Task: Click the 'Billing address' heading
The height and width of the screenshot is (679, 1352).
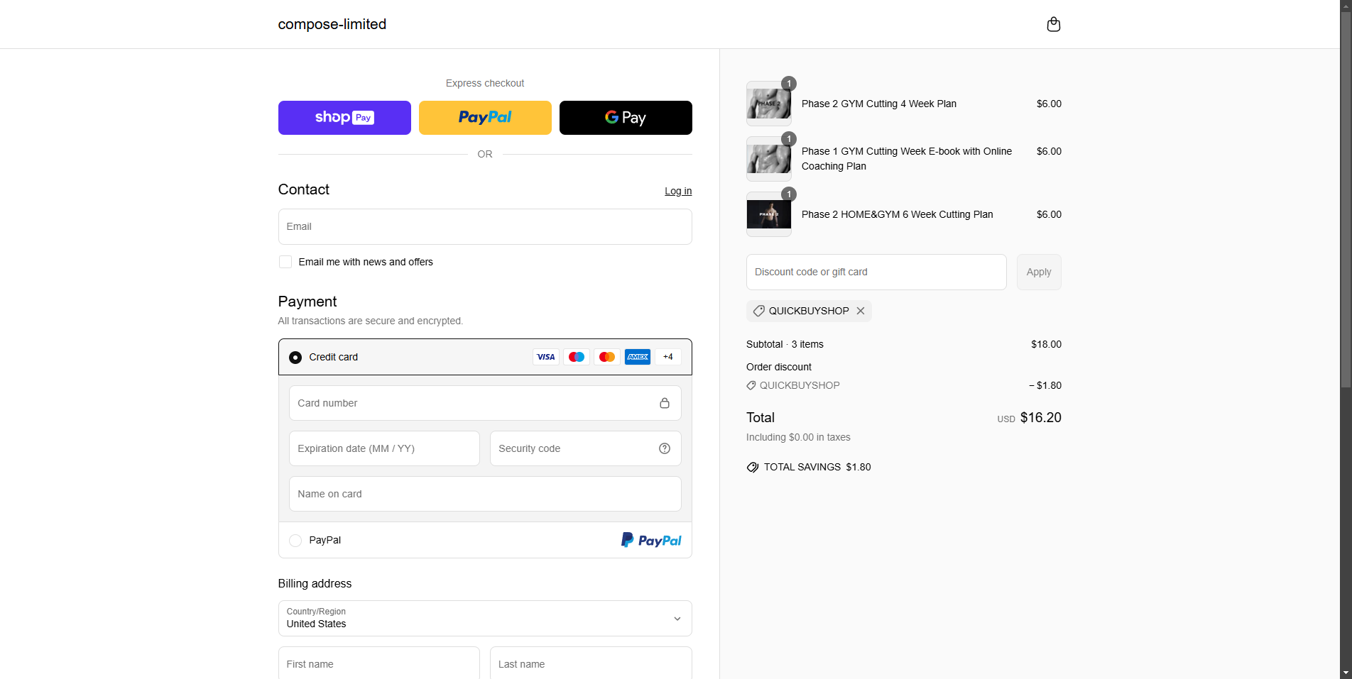Action: pyautogui.click(x=315, y=583)
